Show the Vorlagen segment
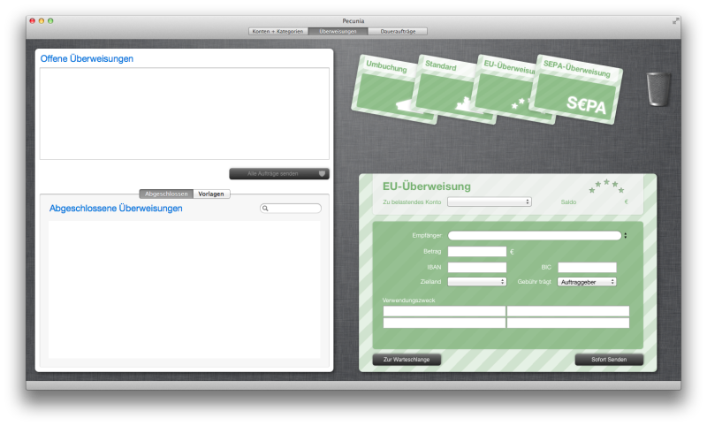 point(211,194)
